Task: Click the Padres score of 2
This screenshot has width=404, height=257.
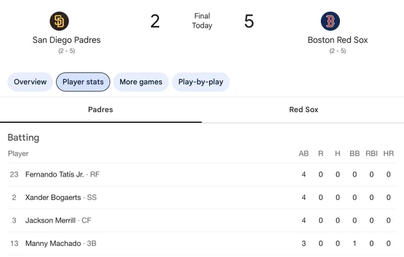Action: [155, 21]
